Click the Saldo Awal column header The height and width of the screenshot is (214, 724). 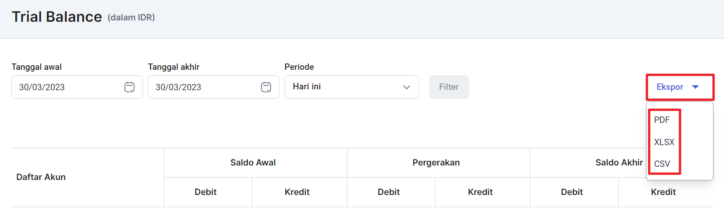point(253,163)
